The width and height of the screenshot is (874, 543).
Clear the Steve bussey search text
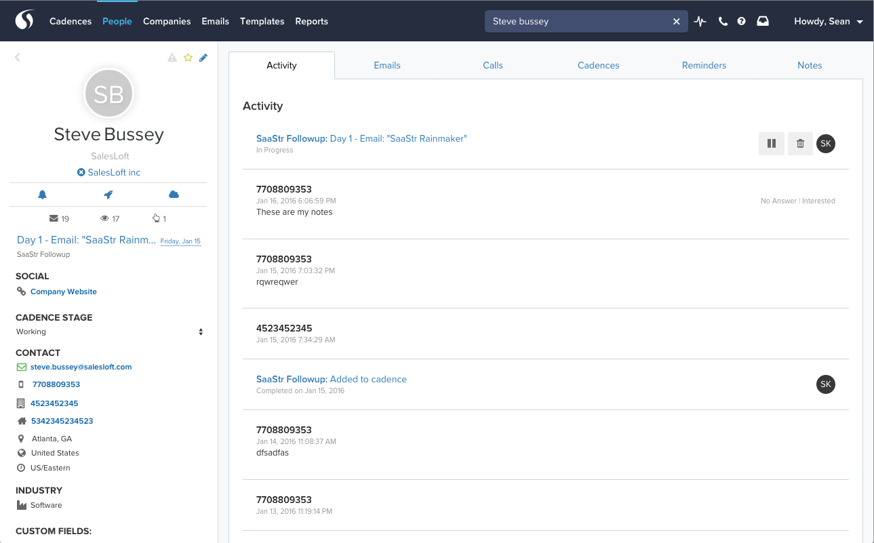point(676,22)
